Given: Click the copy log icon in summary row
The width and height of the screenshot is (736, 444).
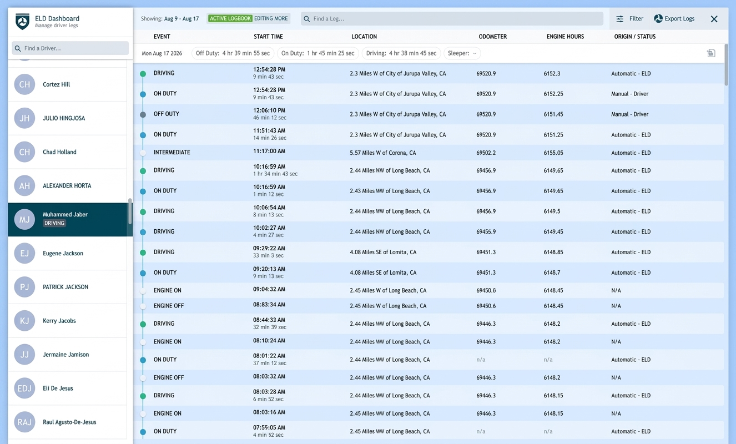Looking at the screenshot, I should (x=711, y=53).
